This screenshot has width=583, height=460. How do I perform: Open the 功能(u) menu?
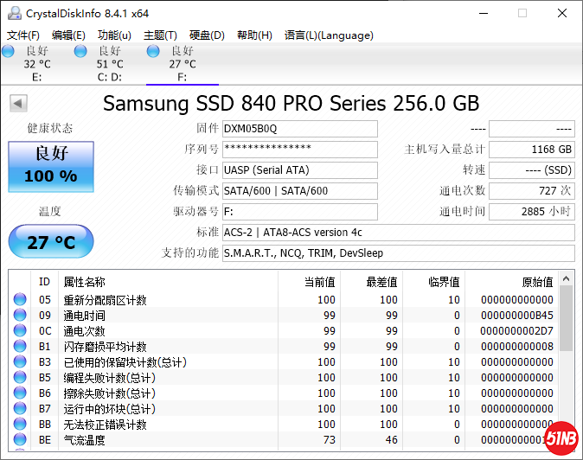click(x=114, y=35)
